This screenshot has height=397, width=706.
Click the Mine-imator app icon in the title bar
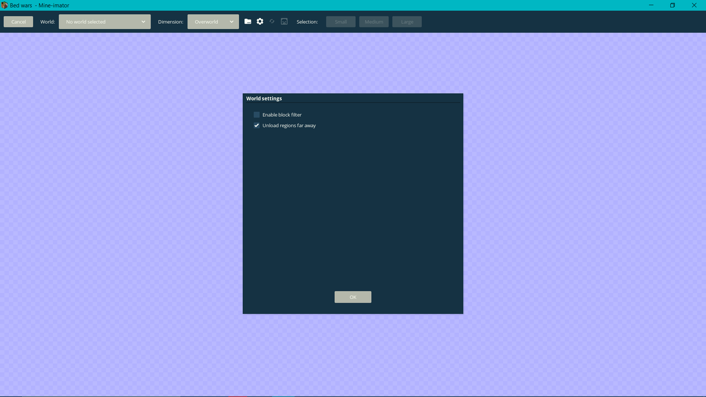coord(5,5)
